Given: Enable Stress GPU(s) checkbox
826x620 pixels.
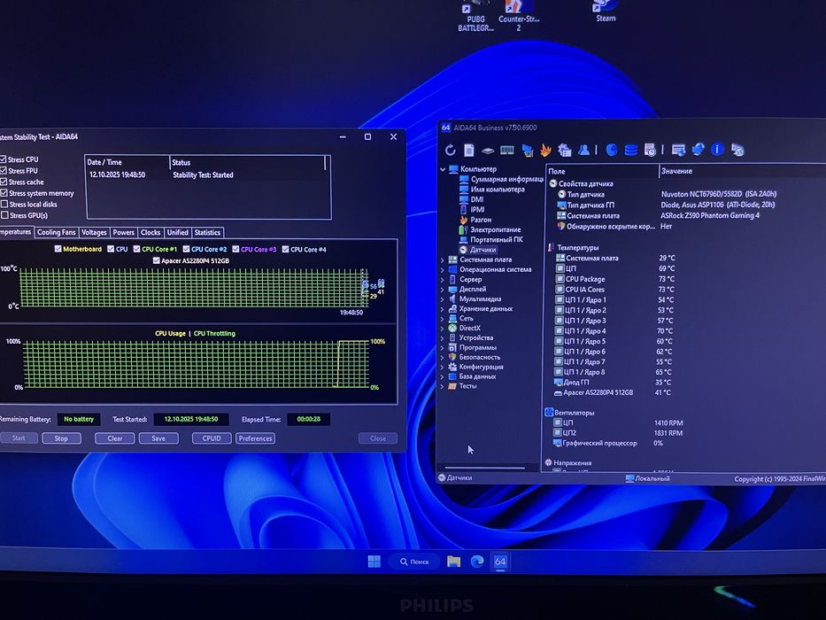Looking at the screenshot, I should coord(4,215).
